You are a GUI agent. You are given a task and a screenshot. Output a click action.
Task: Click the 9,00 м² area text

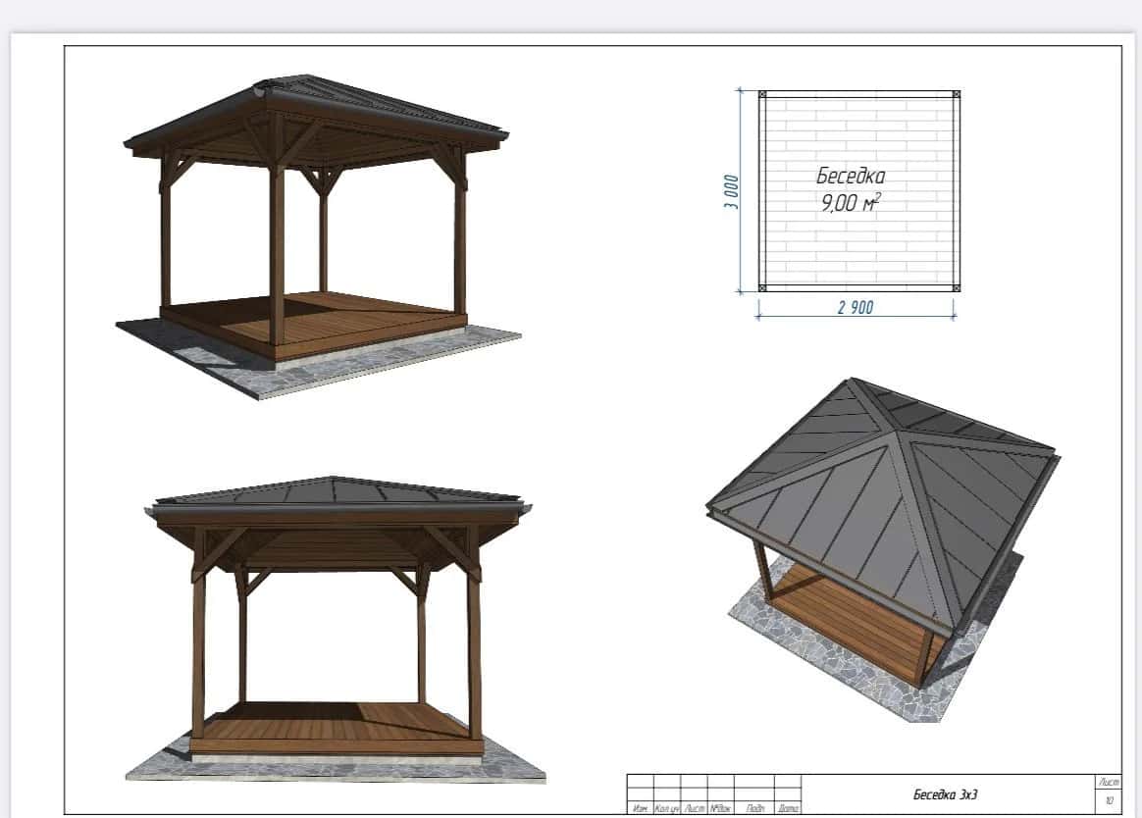pos(851,203)
